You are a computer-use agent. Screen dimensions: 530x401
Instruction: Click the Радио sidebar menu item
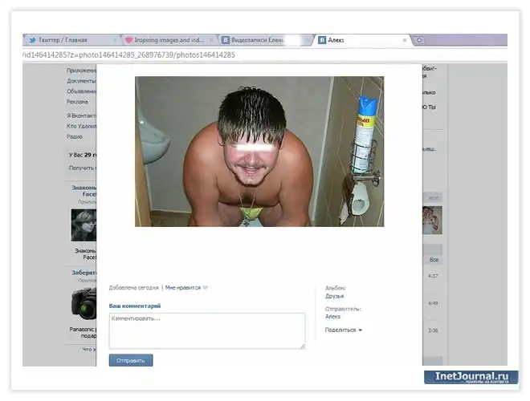pos(75,136)
